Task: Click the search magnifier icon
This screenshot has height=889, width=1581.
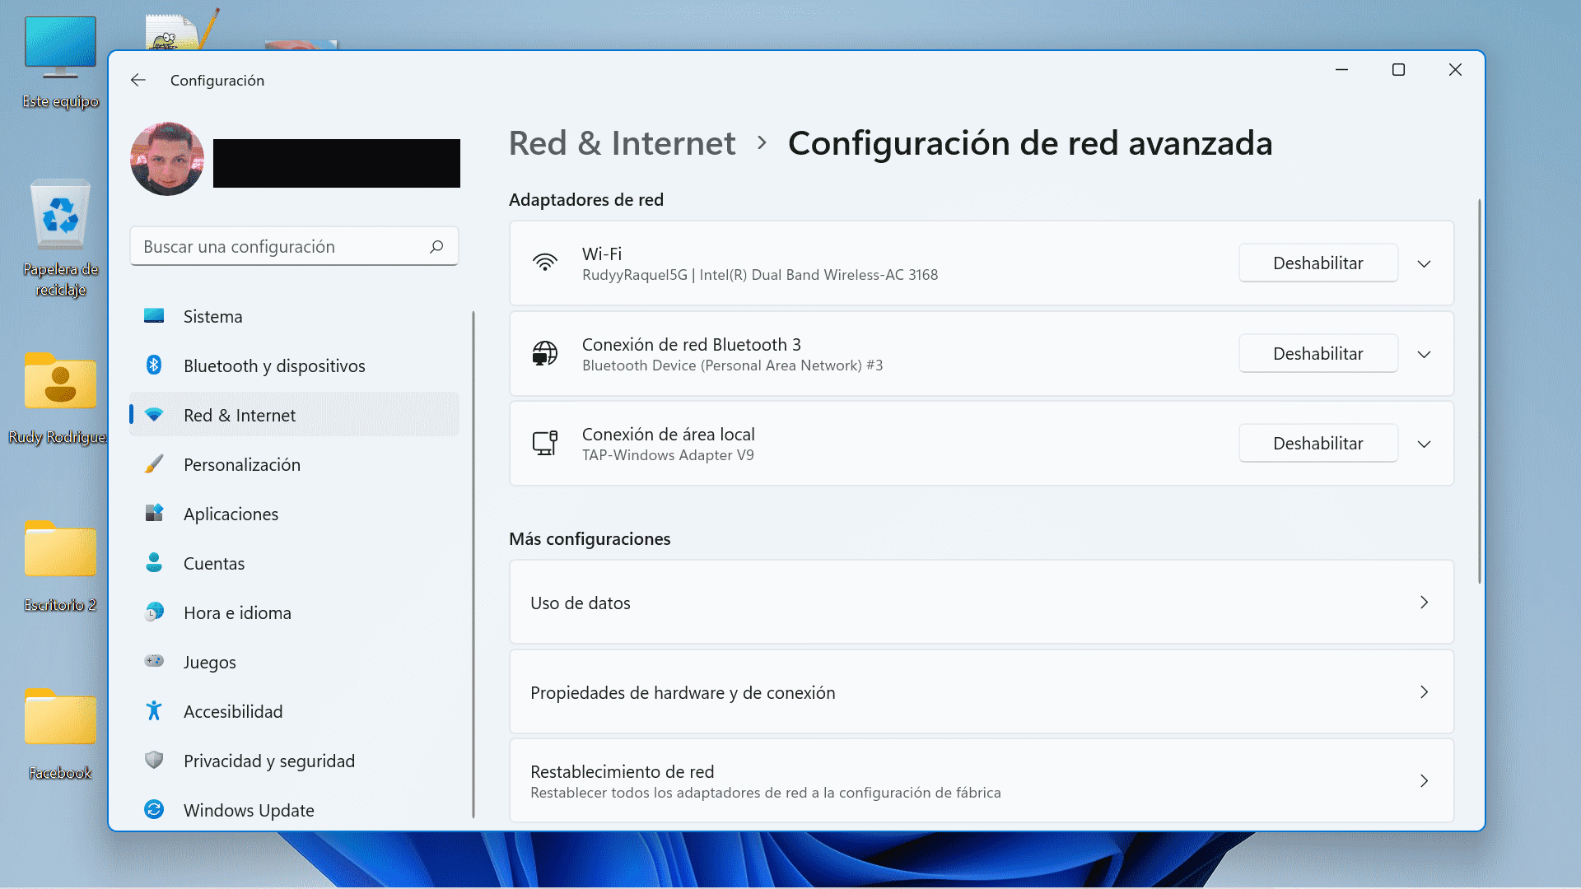Action: tap(436, 246)
